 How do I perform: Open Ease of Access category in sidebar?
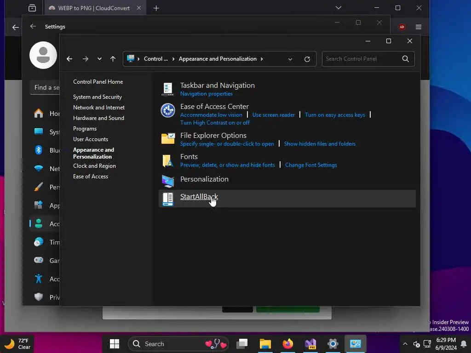pos(91,176)
